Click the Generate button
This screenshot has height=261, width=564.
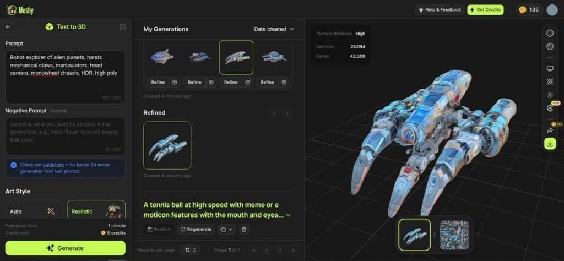tap(66, 248)
